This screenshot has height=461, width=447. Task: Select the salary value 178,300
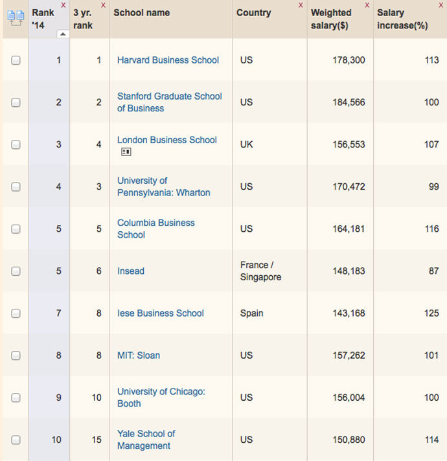(x=349, y=60)
